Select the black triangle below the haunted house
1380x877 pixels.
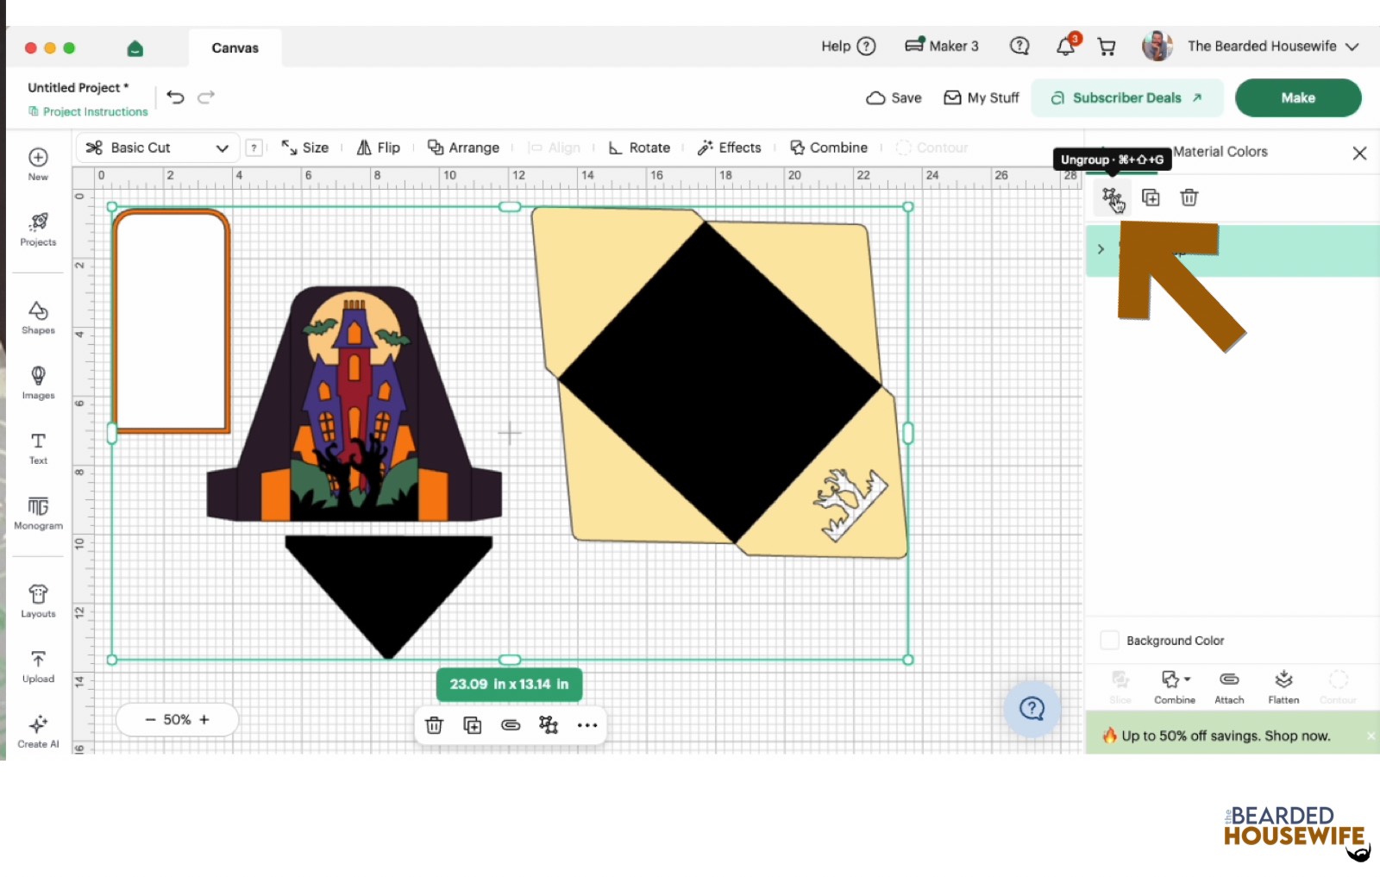pyautogui.click(x=389, y=595)
